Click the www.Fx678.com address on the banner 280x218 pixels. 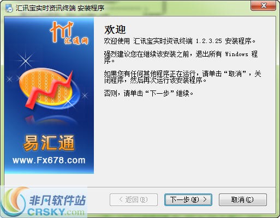(x=49, y=160)
